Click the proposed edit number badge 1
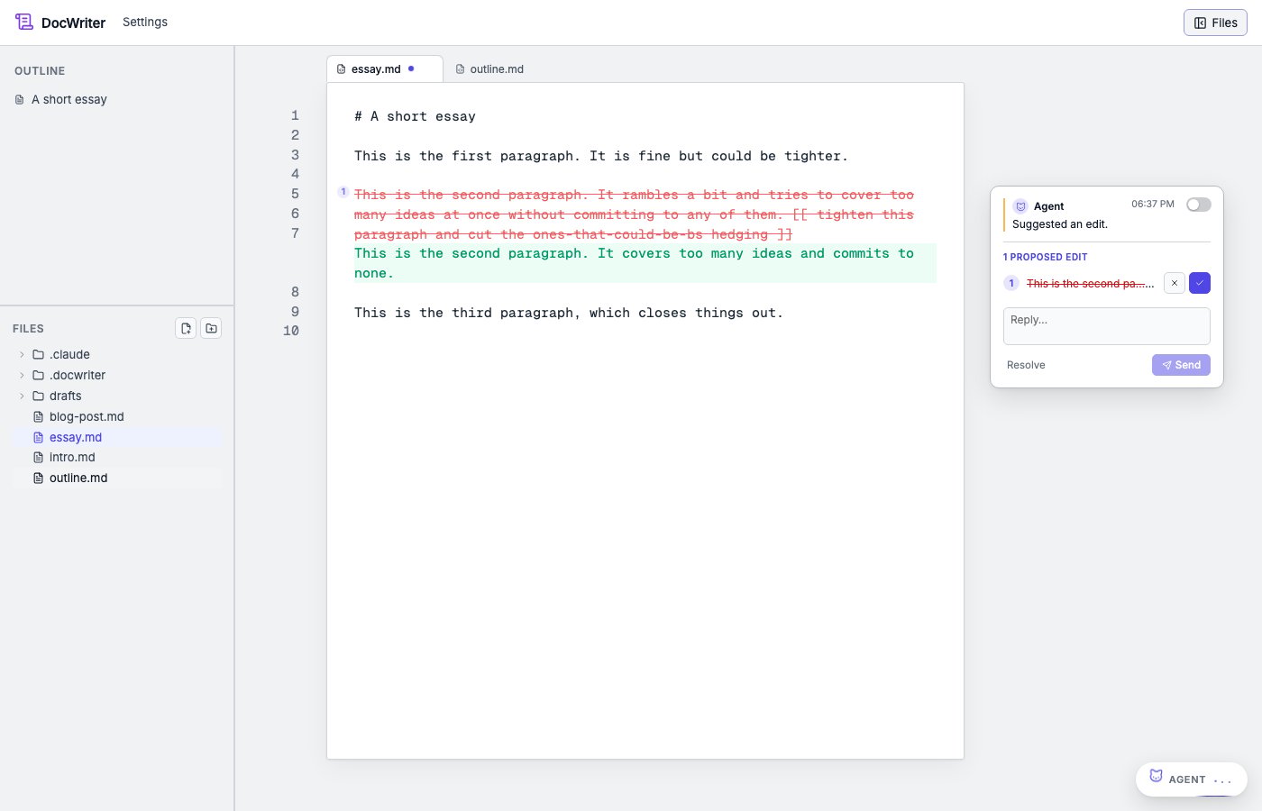 point(1011,283)
